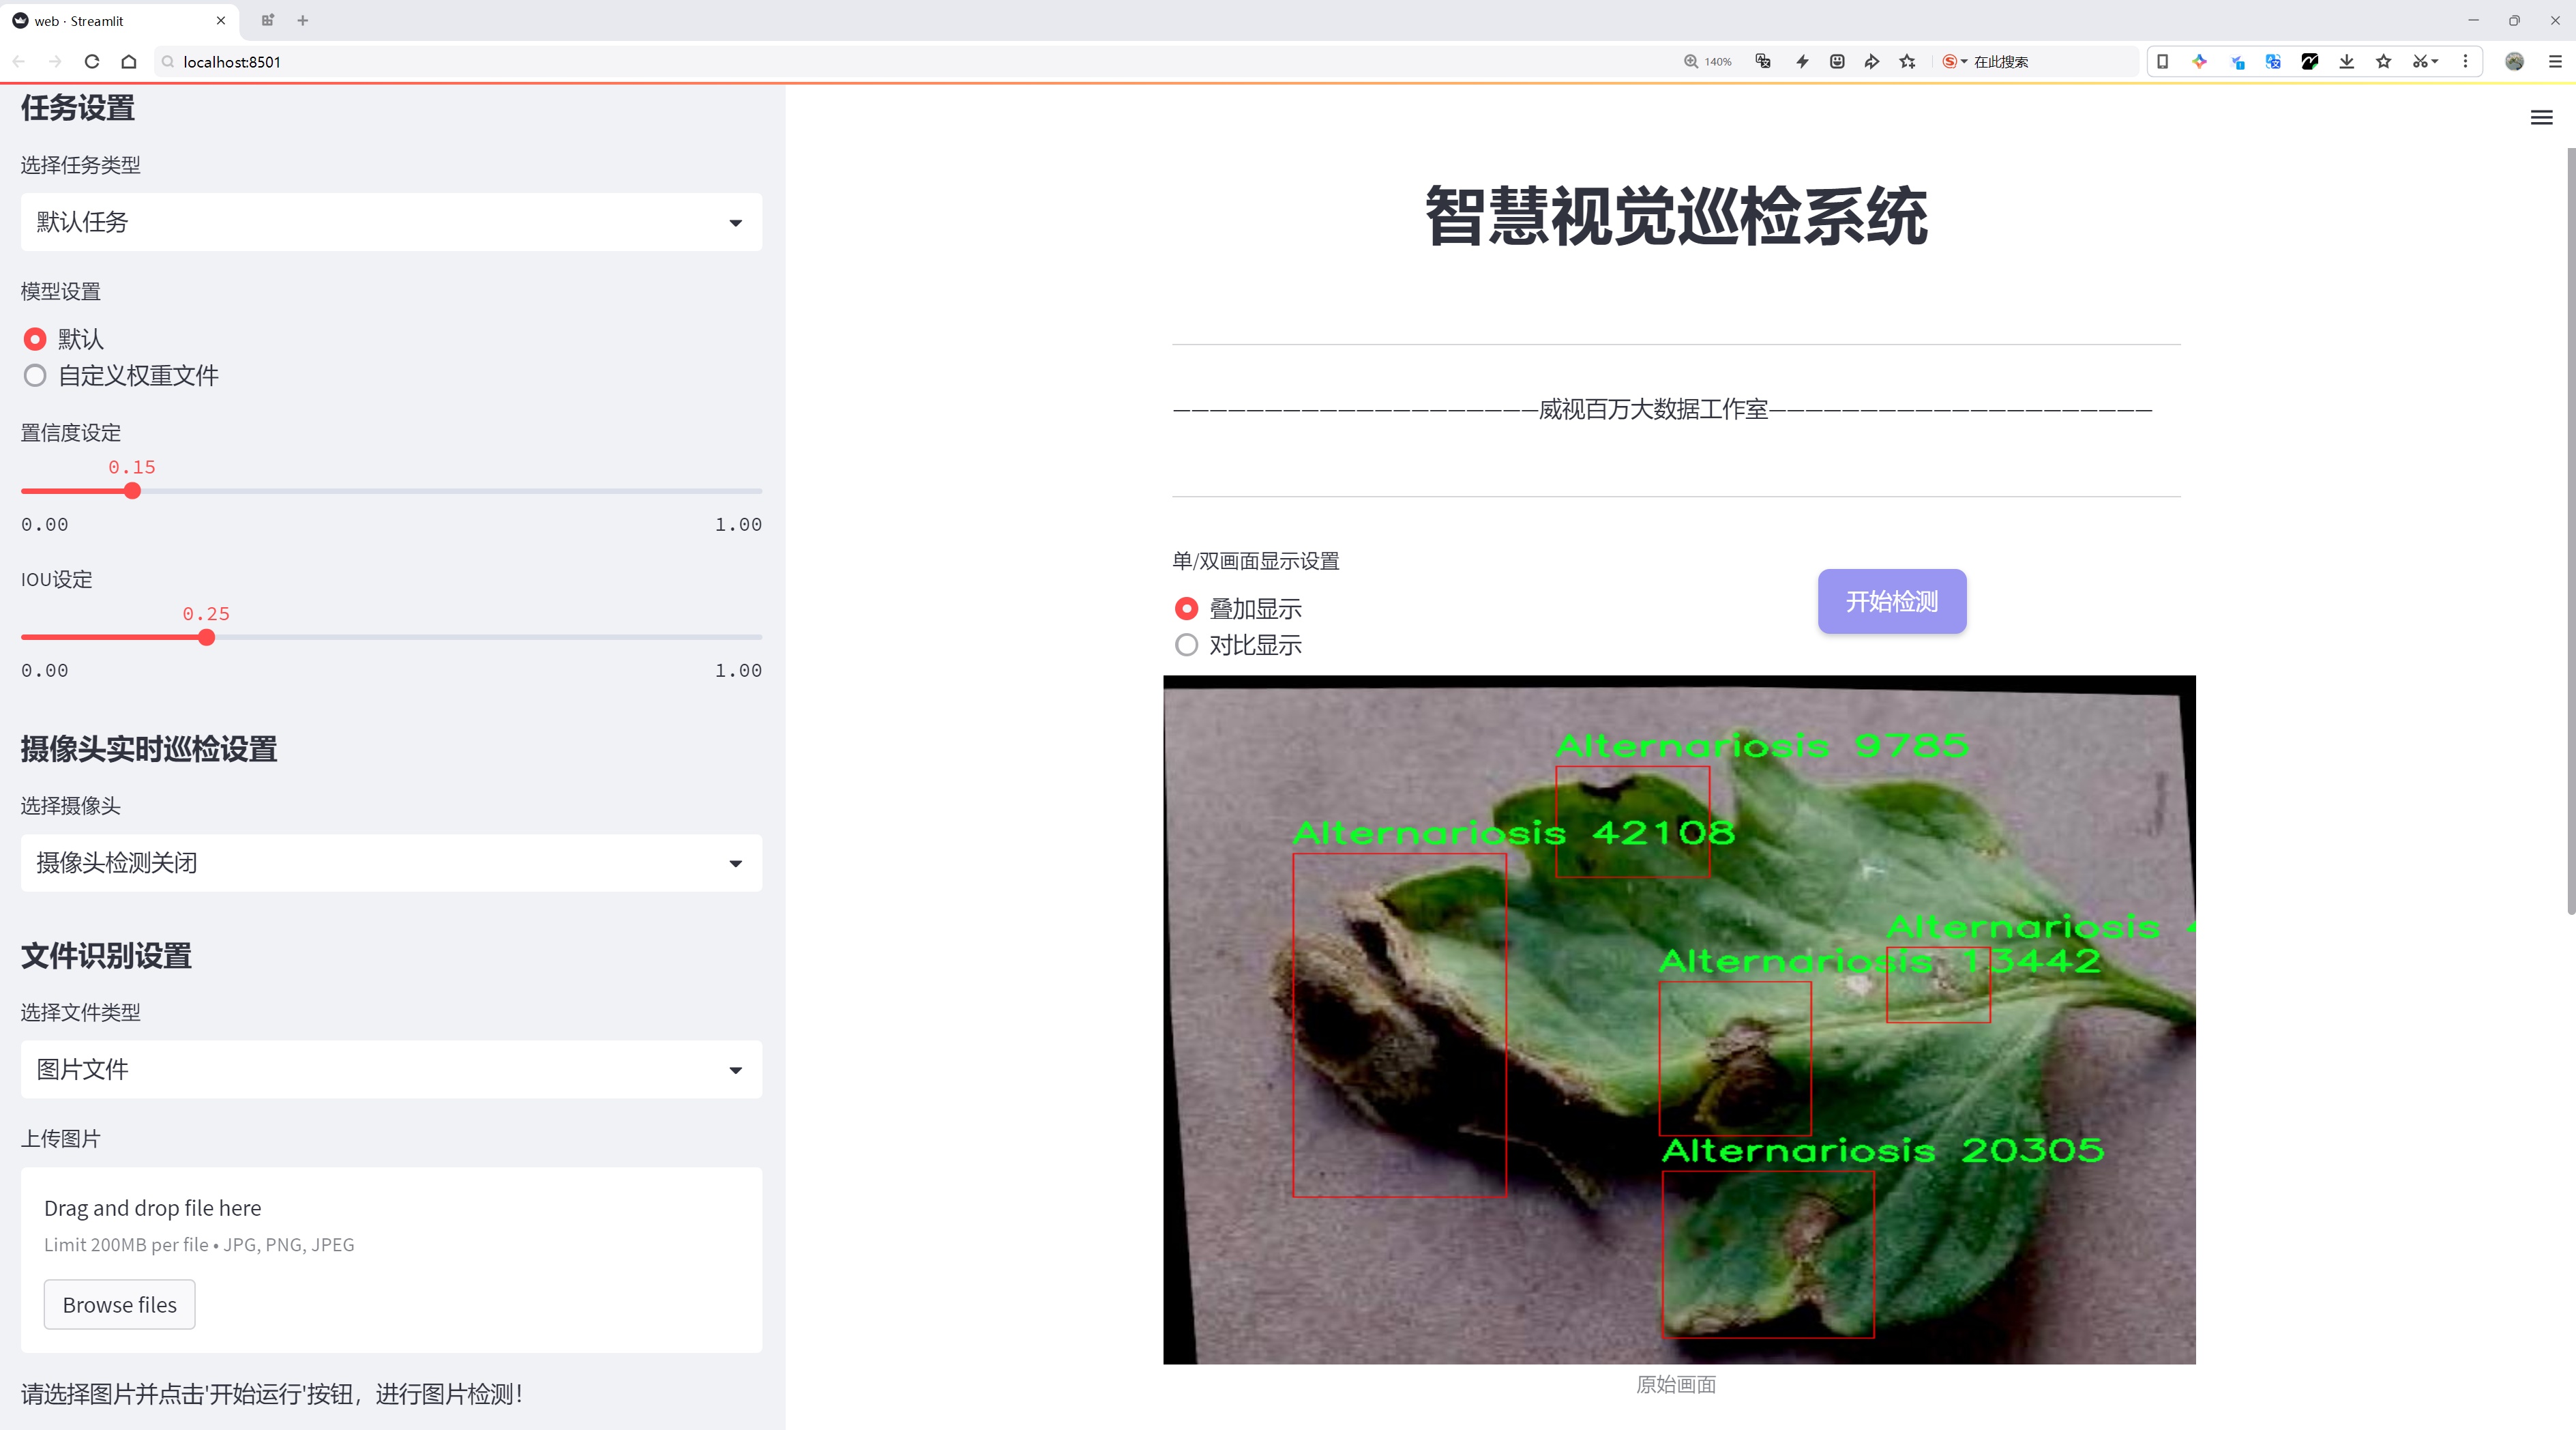Open the 140% zoom level indicator
Image resolution: width=2576 pixels, height=1430 pixels.
pos(1707,62)
